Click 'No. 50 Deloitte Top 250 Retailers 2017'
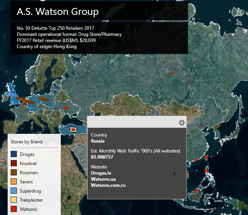This screenshot has width=248, height=215. coord(55,28)
